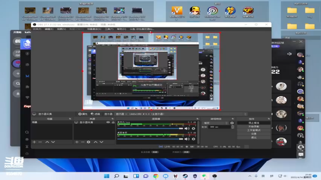This screenshot has height=180, width=321.
Task: Toggle Studio Mode in controls panel
Action: 254,130
